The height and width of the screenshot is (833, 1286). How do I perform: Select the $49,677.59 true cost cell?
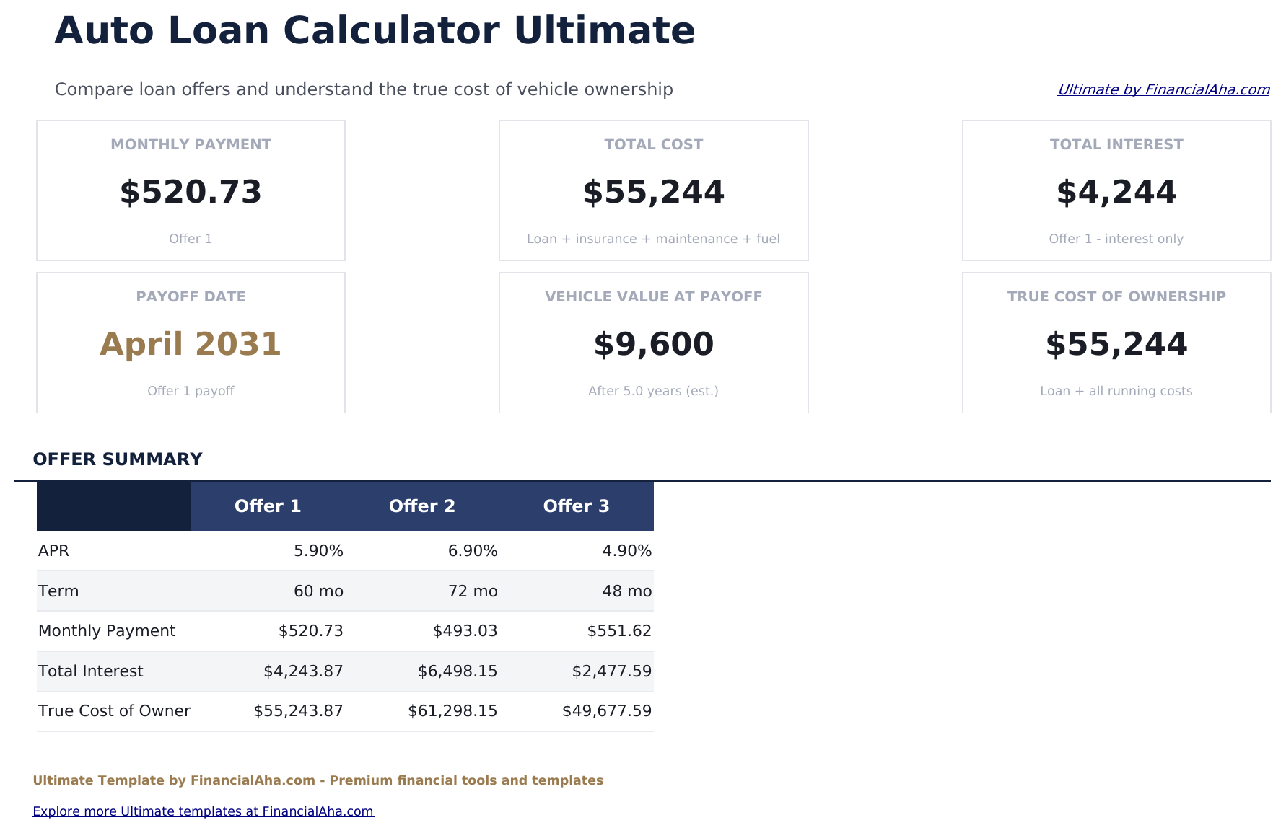coord(606,711)
